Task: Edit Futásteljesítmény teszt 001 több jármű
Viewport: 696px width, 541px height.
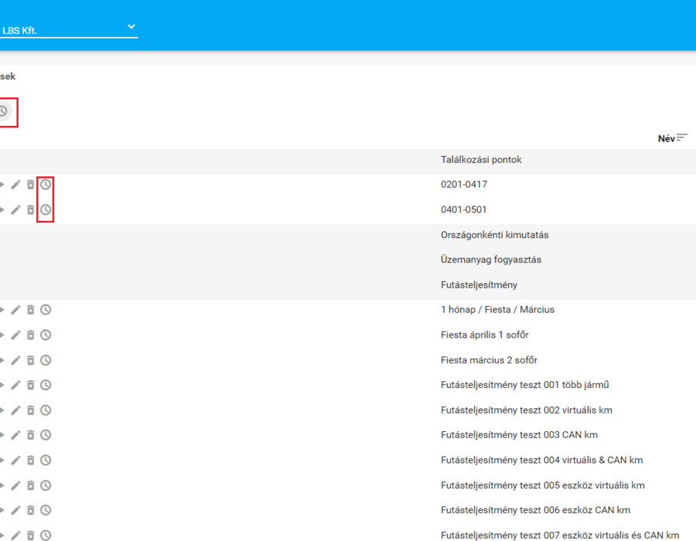Action: [x=15, y=385]
